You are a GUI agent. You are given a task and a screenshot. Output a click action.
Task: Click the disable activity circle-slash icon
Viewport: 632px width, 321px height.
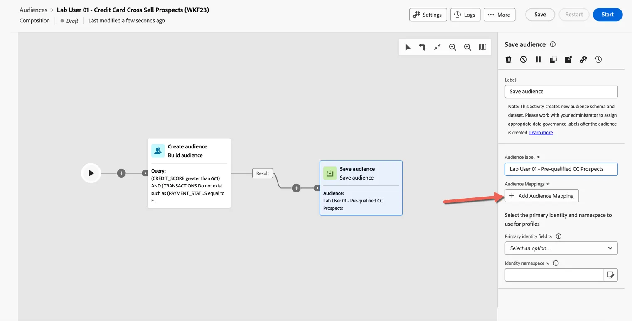coord(523,59)
